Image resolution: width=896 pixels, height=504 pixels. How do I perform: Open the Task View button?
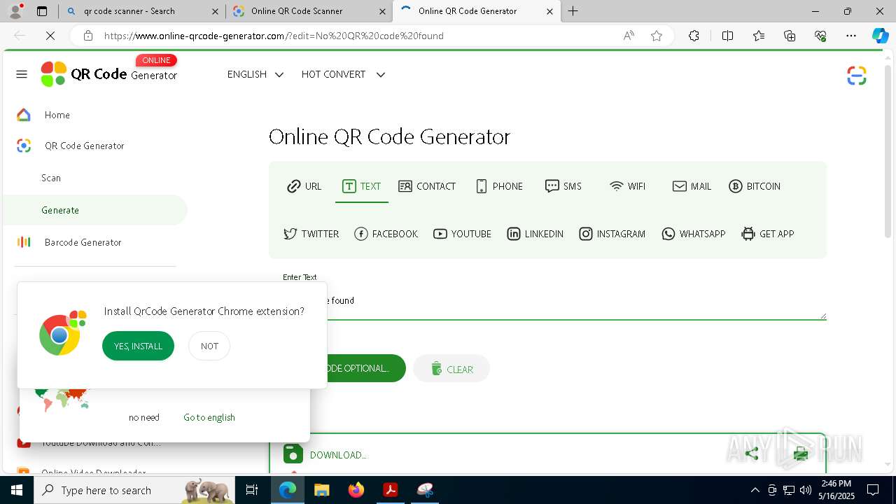[253, 490]
